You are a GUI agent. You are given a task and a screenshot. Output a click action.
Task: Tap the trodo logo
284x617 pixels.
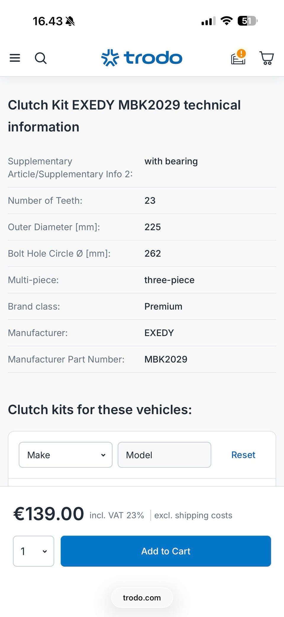point(142,58)
